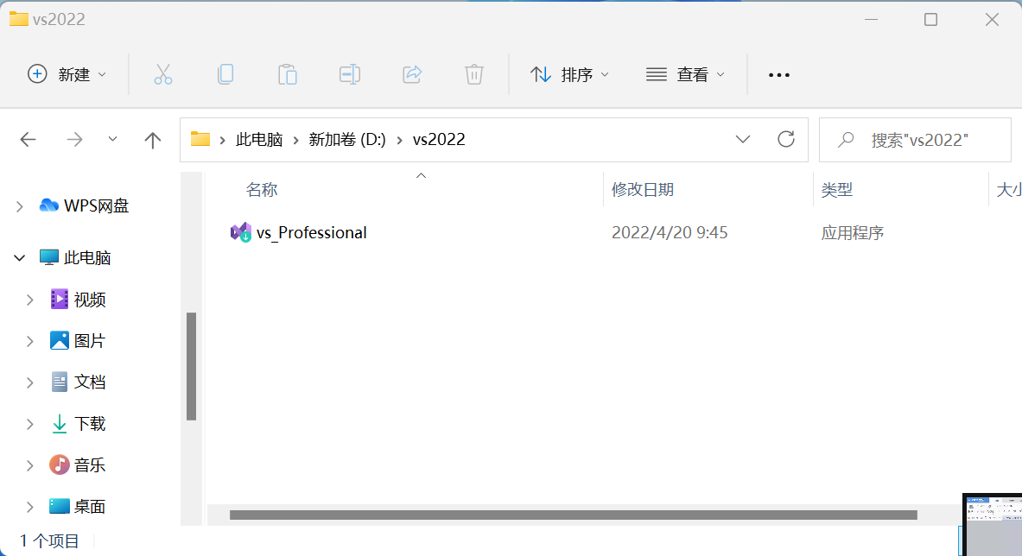Click the Rename icon in toolbar

[350, 75]
